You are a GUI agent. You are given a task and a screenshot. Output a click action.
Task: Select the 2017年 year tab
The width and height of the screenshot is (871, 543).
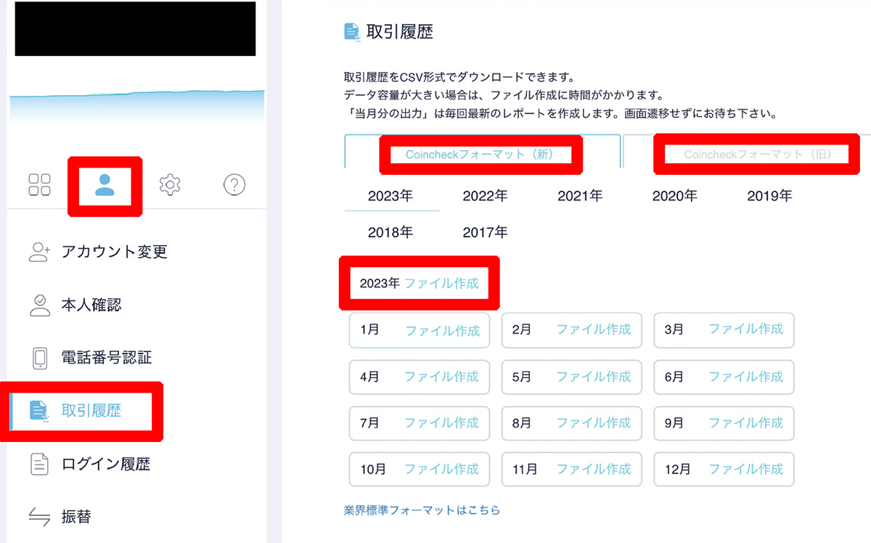pos(486,232)
